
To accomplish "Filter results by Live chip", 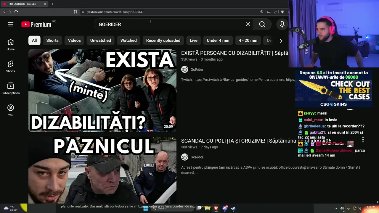I will point(194,41).
